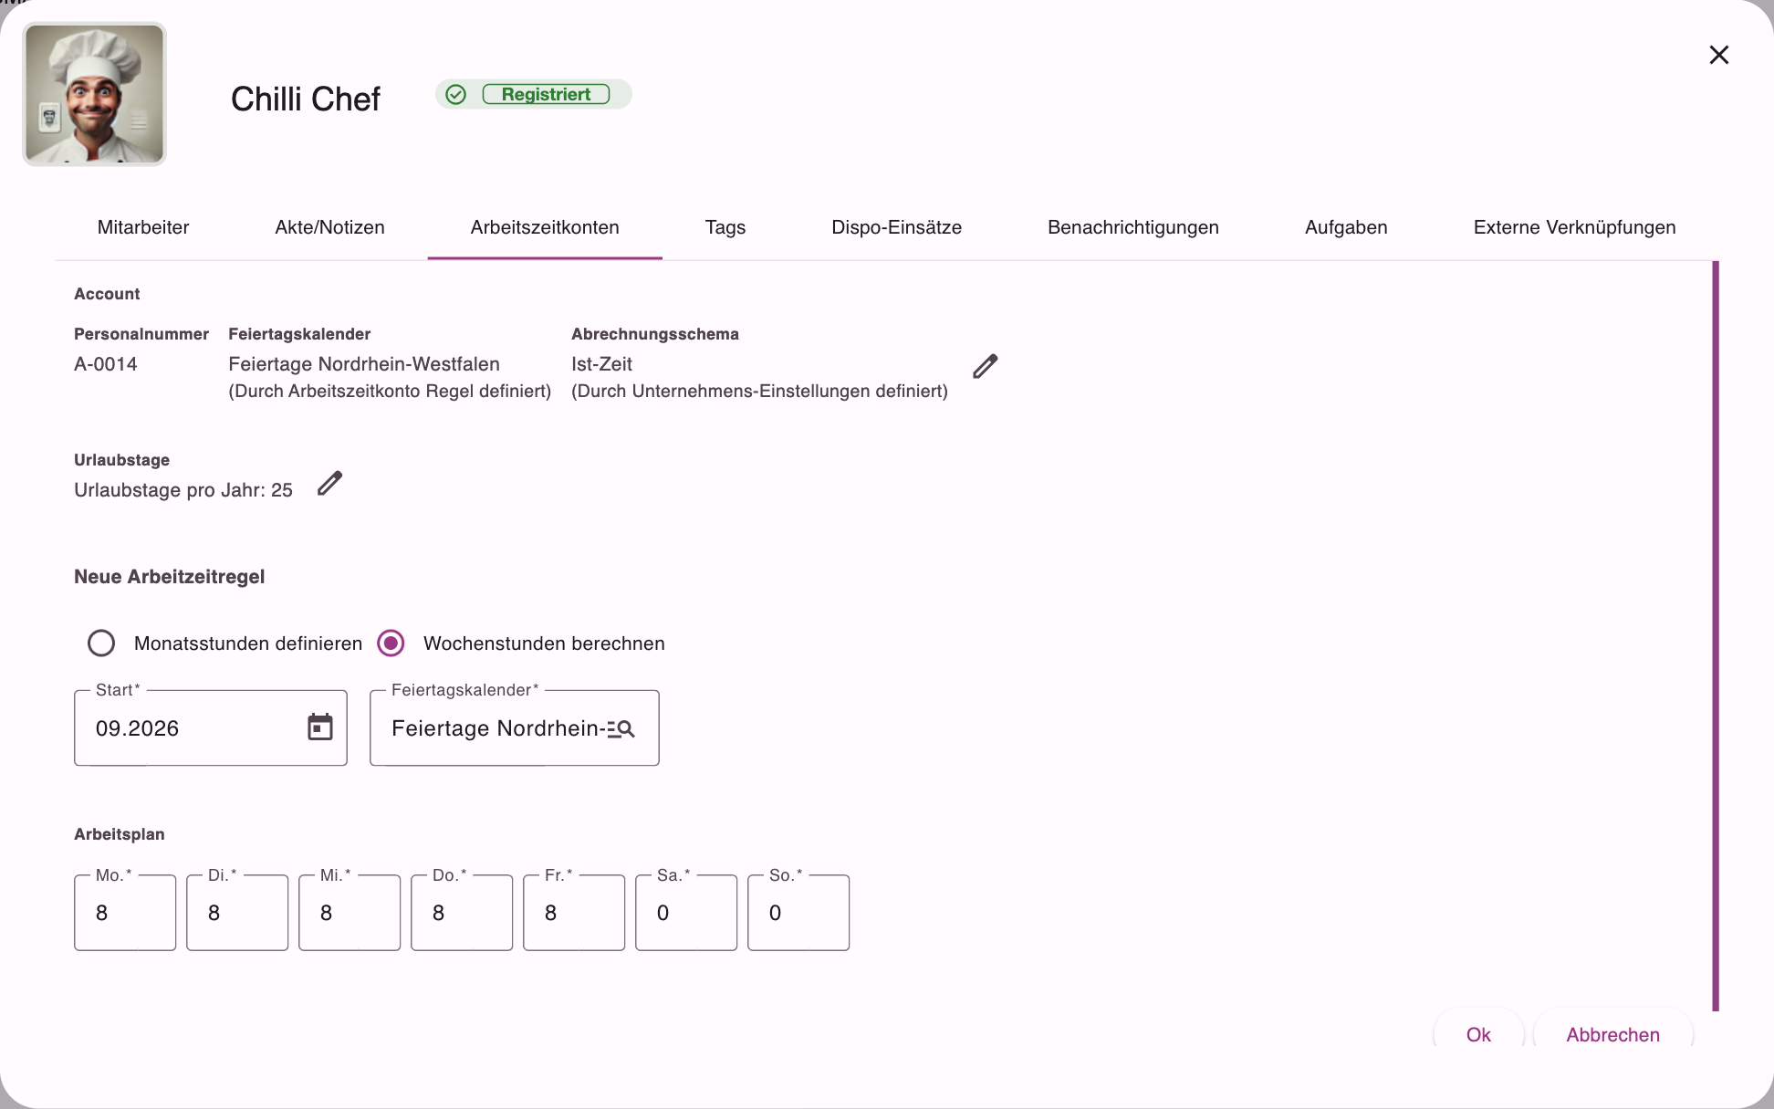Edit the Abrechnungsschema account settings pencil
The width and height of the screenshot is (1774, 1109).
point(985,366)
